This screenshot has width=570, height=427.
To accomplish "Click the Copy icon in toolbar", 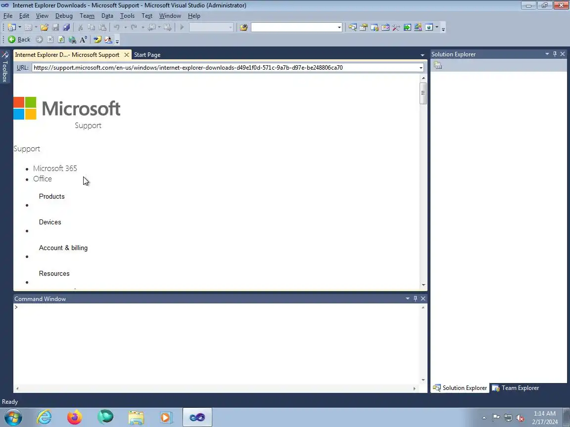I will click(x=91, y=27).
